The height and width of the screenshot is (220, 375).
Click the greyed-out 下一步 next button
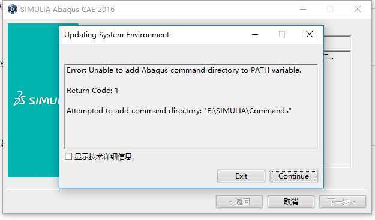pyautogui.click(x=342, y=202)
